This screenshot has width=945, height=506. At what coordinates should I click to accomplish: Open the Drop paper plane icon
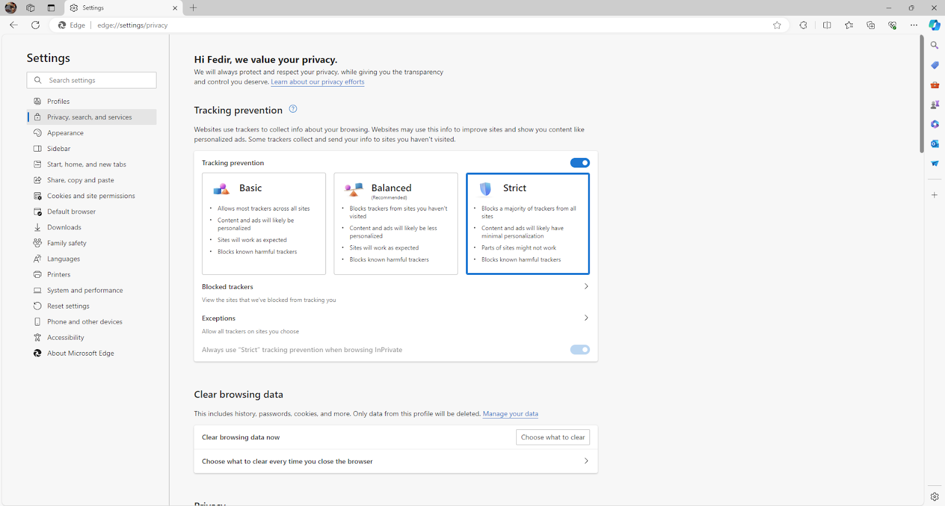(934, 163)
